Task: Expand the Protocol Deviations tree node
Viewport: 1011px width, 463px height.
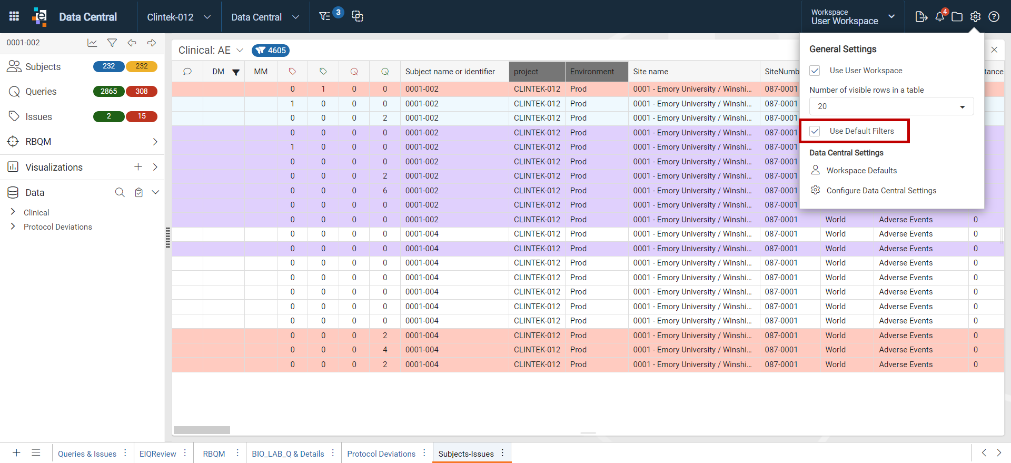Action: (x=13, y=226)
